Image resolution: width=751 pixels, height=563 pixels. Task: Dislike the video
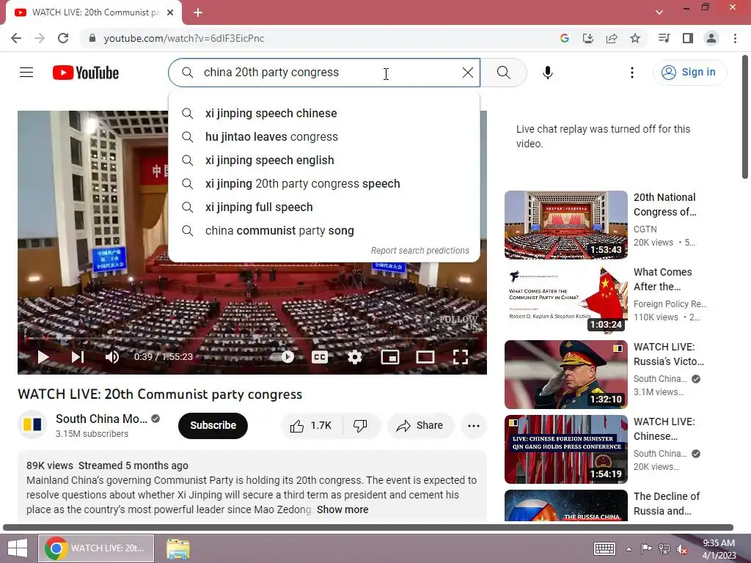pyautogui.click(x=361, y=426)
